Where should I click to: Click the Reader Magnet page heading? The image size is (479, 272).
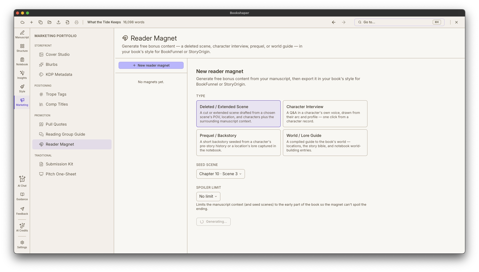(154, 38)
